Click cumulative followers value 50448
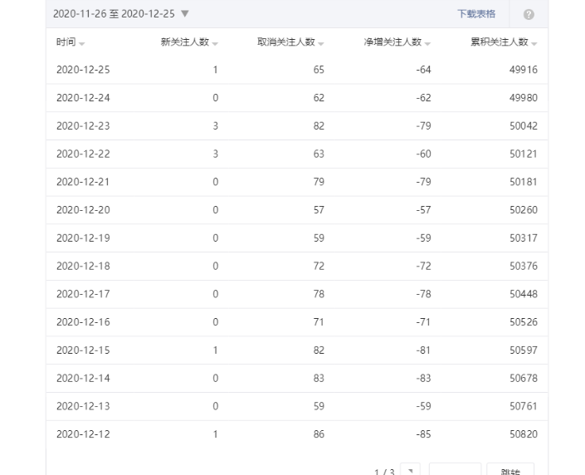 [524, 294]
